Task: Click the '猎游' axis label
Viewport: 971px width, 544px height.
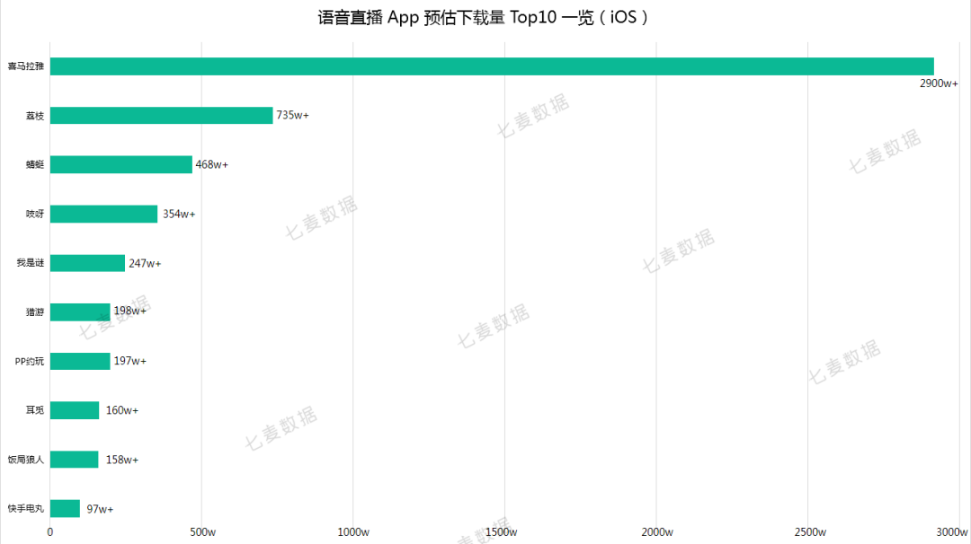Action: click(35, 312)
